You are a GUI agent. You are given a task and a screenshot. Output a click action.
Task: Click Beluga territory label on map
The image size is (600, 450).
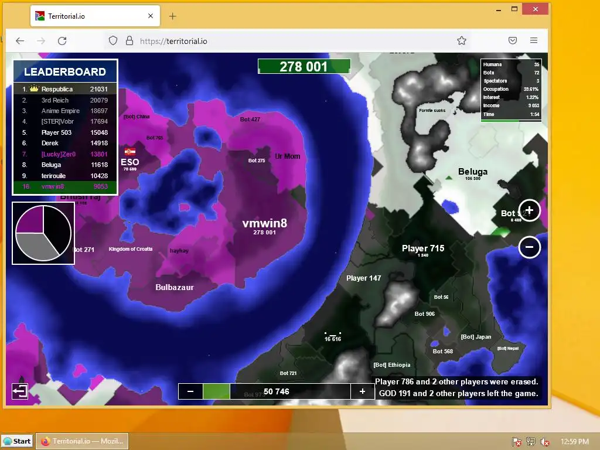coord(473,172)
